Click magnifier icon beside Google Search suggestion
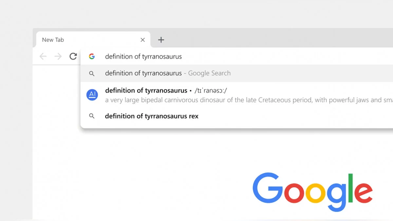This screenshot has height=221, width=393. (92, 74)
